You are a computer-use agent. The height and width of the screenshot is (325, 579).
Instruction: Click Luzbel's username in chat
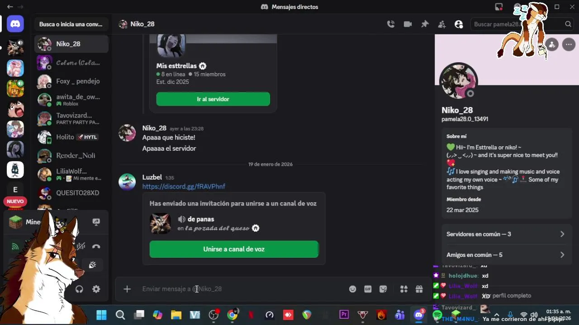[x=152, y=177]
